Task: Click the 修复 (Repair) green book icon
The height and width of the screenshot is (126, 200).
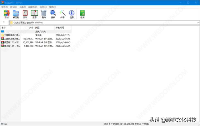Action: point(82,14)
